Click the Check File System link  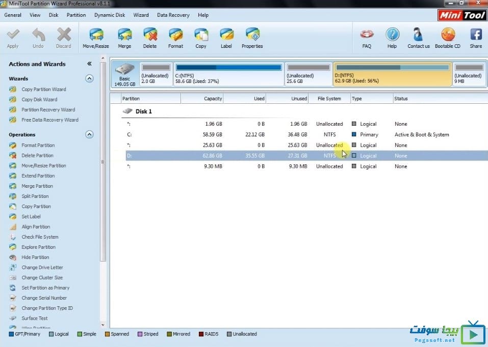pos(40,237)
